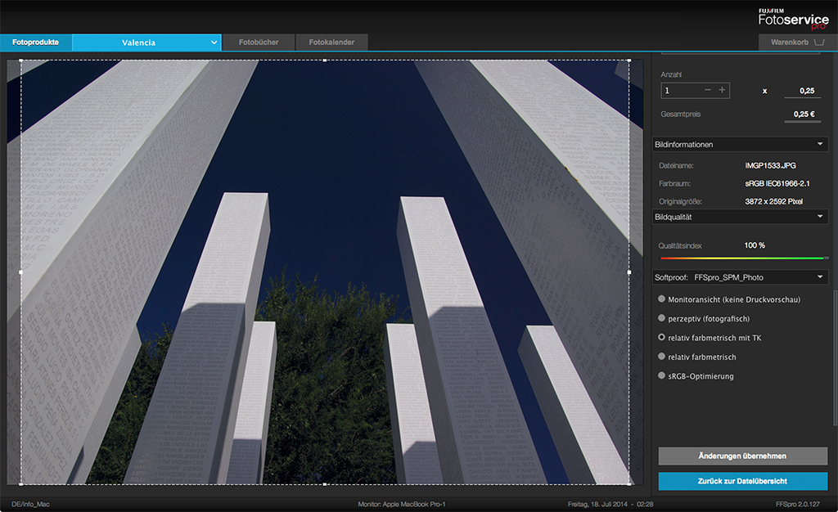Grab the top-center crop handle
The height and width of the screenshot is (512, 838).
point(325,60)
